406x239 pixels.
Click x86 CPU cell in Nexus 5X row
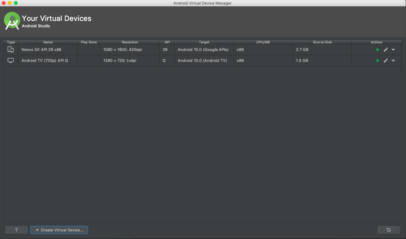tap(263, 49)
